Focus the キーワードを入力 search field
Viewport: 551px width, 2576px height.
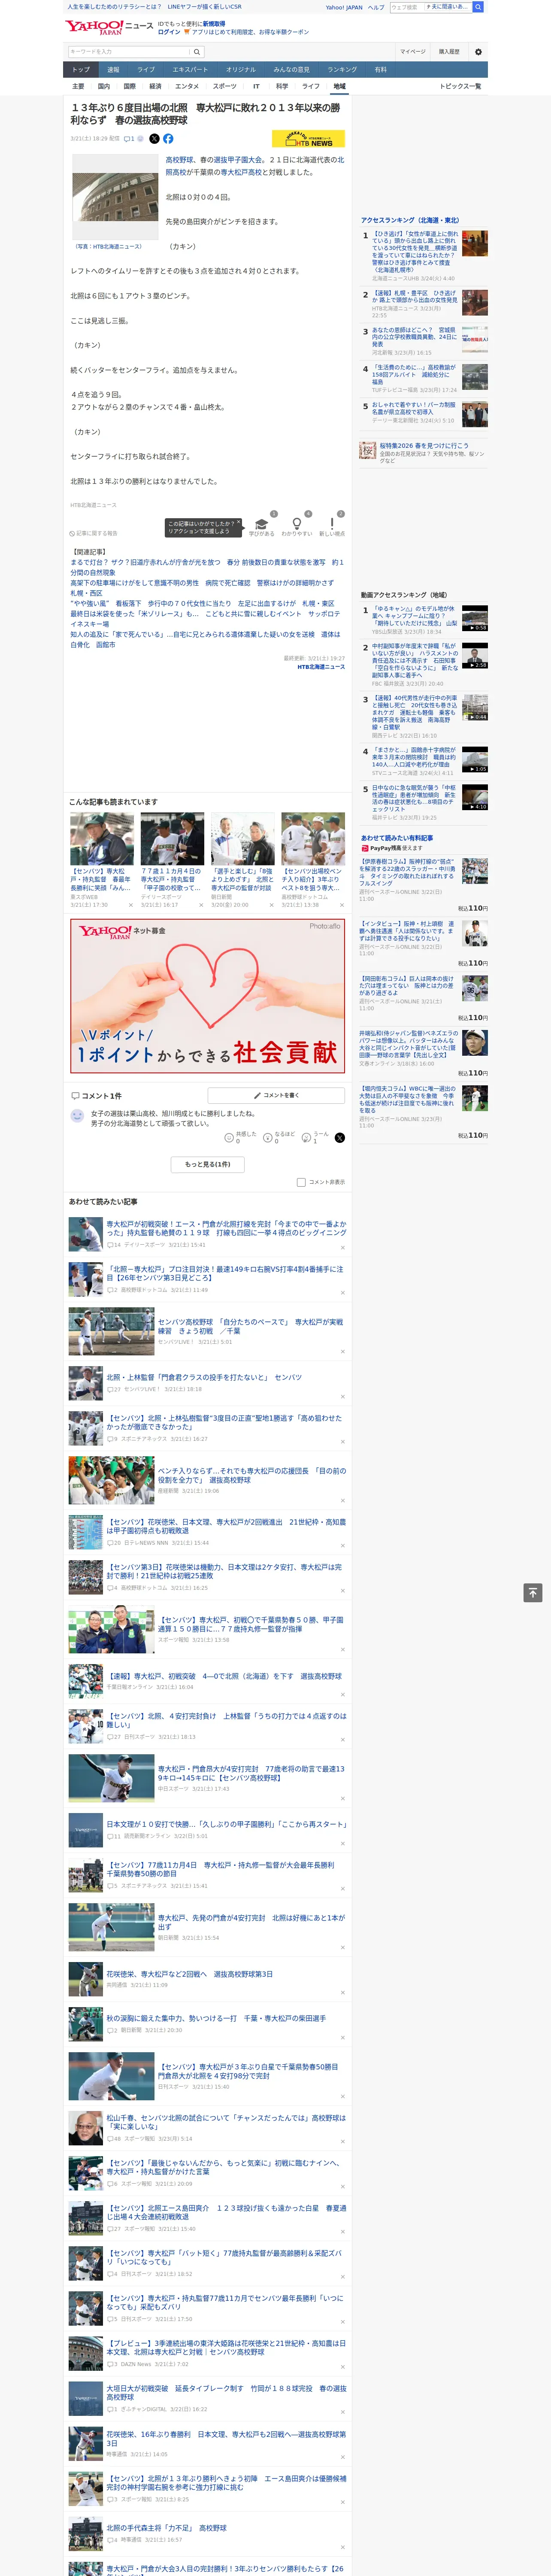(x=129, y=52)
